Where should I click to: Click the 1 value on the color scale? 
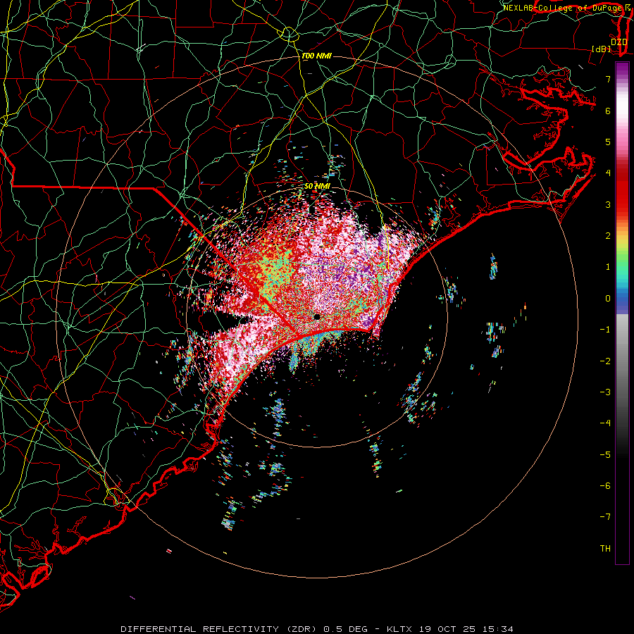pyautogui.click(x=608, y=267)
